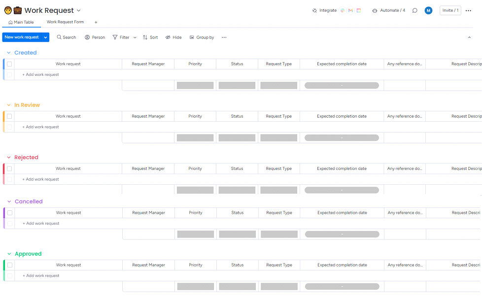482x302 pixels.
Task: Select all items in Approved group
Action: click(10, 265)
